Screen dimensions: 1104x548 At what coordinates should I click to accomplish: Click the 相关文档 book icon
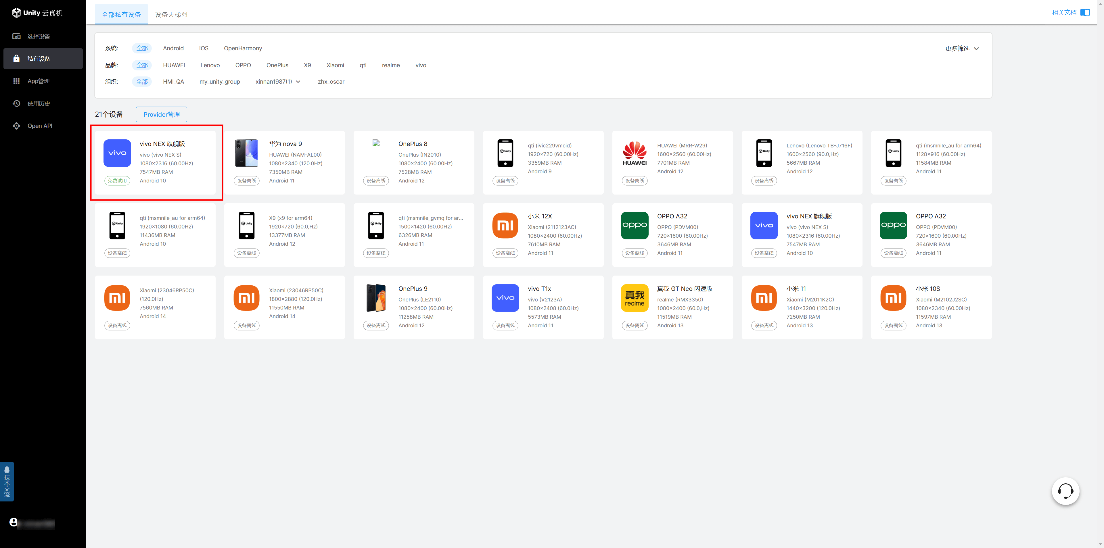(1085, 12)
